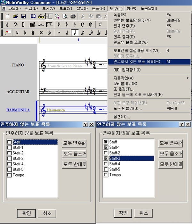The height and width of the screenshot is (224, 192).
Task: Click the Save floppy disk icon
Action: click(23, 16)
